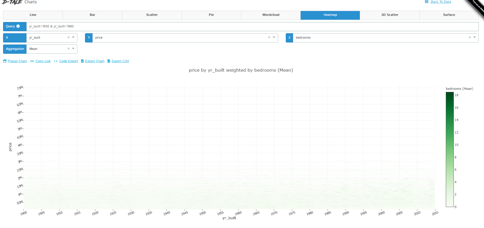
Task: Expand the X axis dropdown arrow
Action: pyautogui.click(x=73, y=37)
